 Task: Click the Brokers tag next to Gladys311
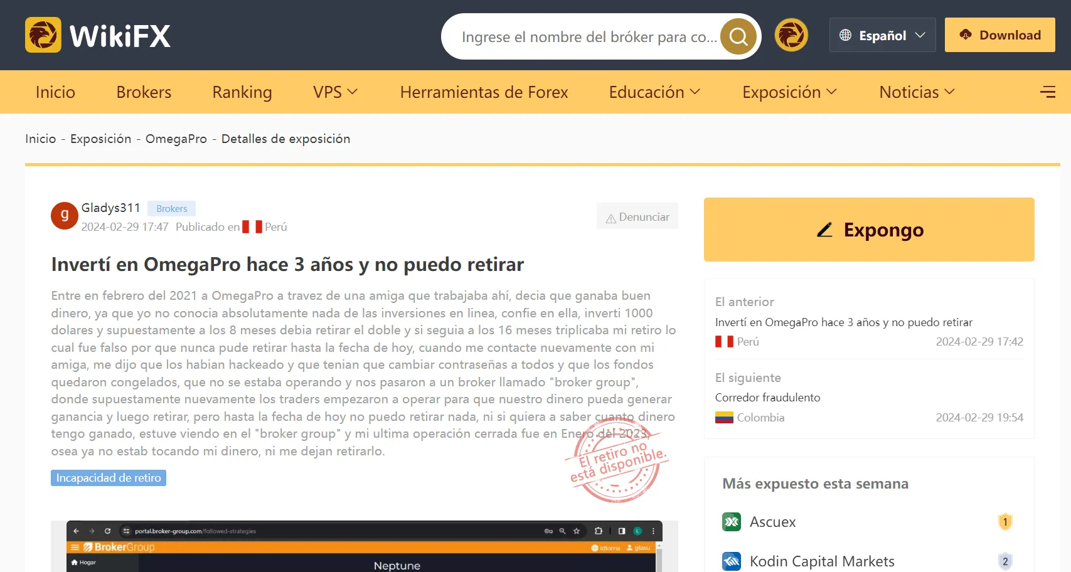coord(171,208)
